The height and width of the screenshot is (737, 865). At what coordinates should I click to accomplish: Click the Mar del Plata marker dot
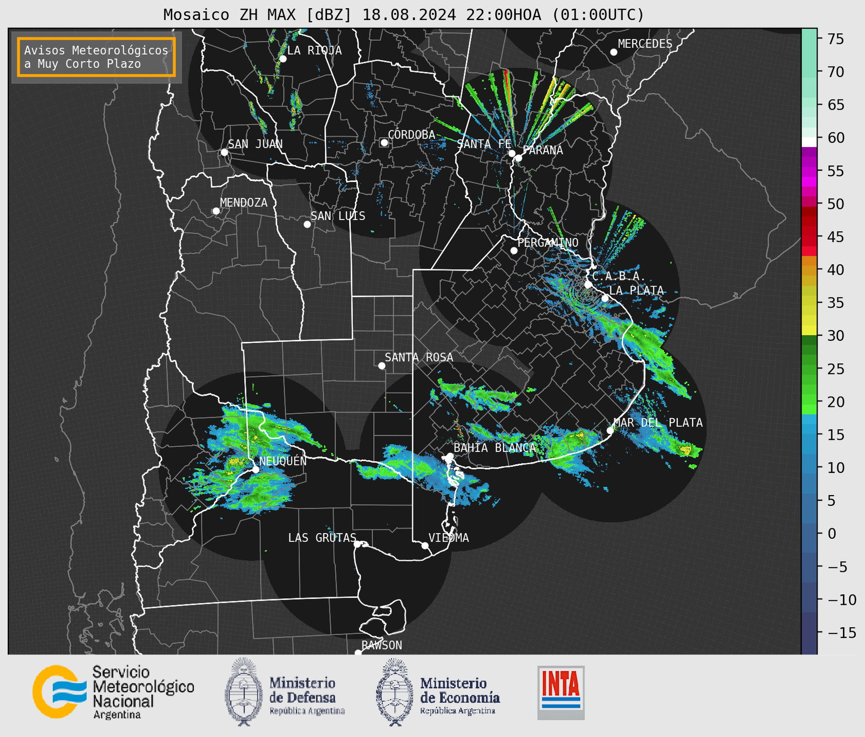click(610, 431)
